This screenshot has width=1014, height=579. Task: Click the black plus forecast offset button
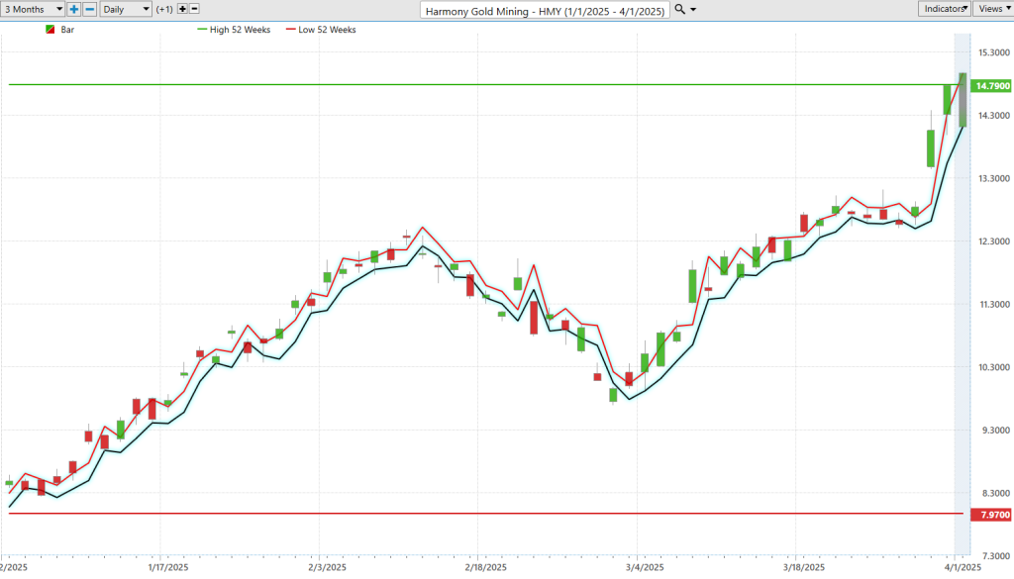[181, 9]
